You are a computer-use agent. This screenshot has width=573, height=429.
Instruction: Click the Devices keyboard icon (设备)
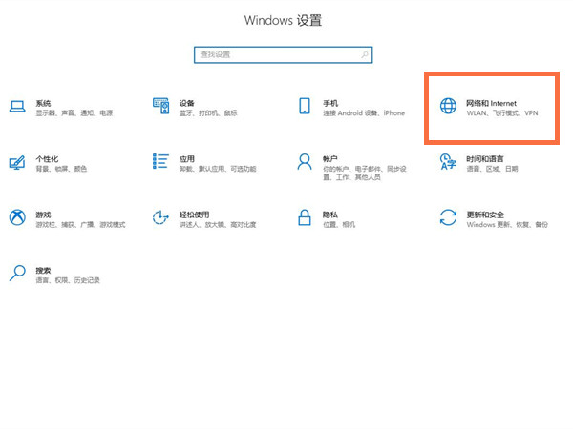[160, 107]
